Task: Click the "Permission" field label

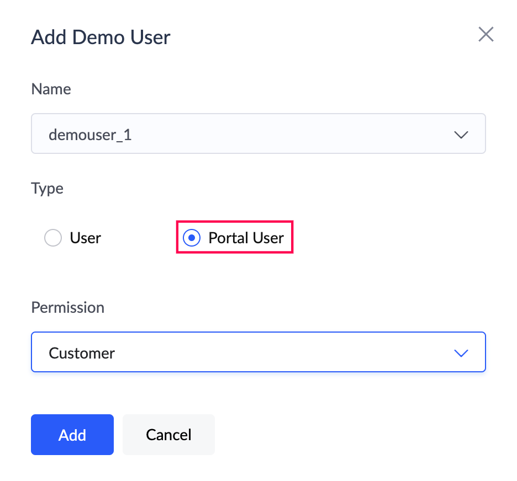Action: pyautogui.click(x=67, y=307)
